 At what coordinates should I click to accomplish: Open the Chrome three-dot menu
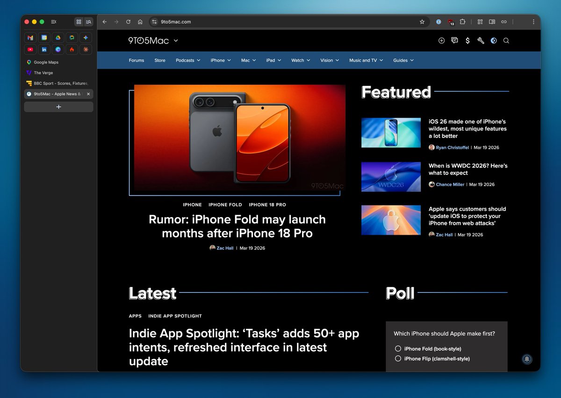533,22
